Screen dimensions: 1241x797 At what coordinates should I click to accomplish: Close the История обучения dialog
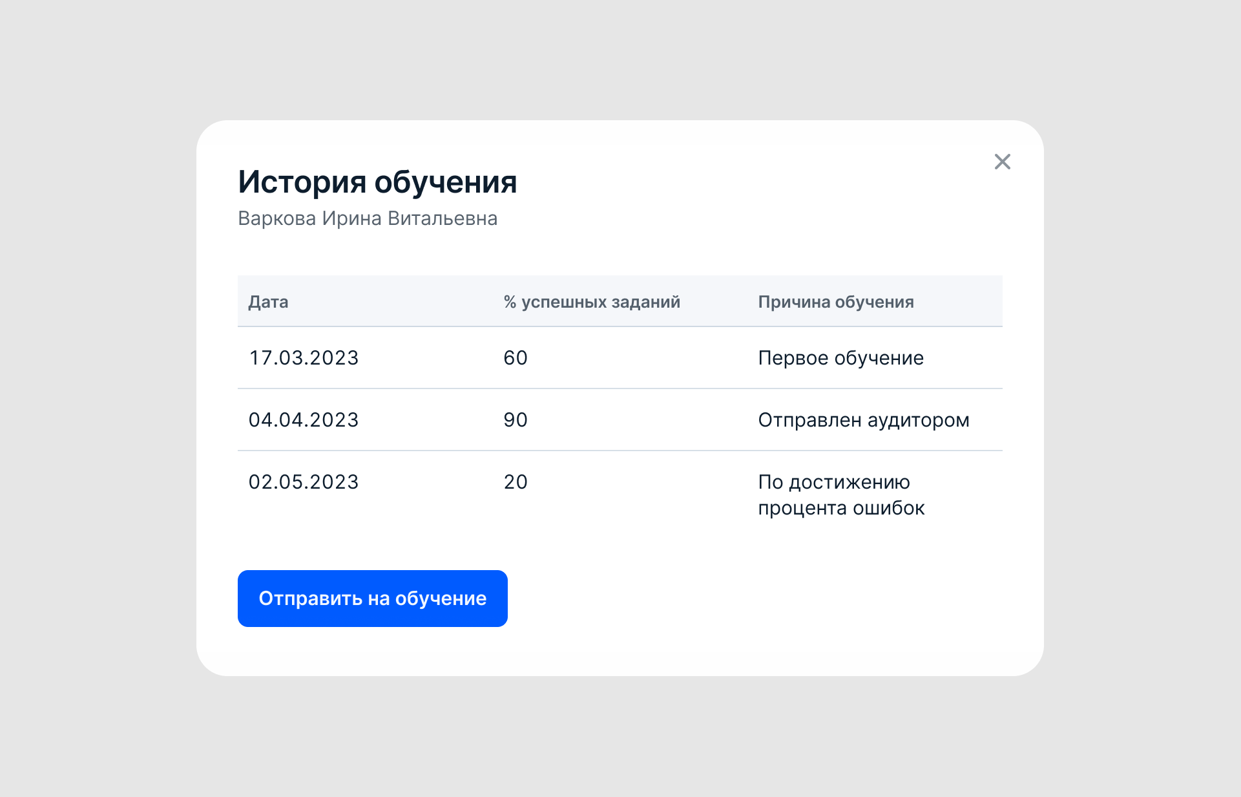[x=1002, y=162]
